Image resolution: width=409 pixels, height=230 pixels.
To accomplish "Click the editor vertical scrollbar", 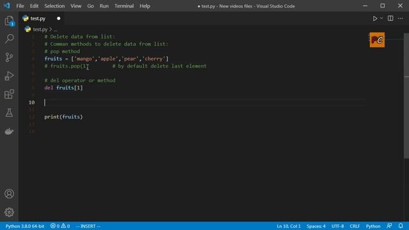I will click(x=406, y=95).
